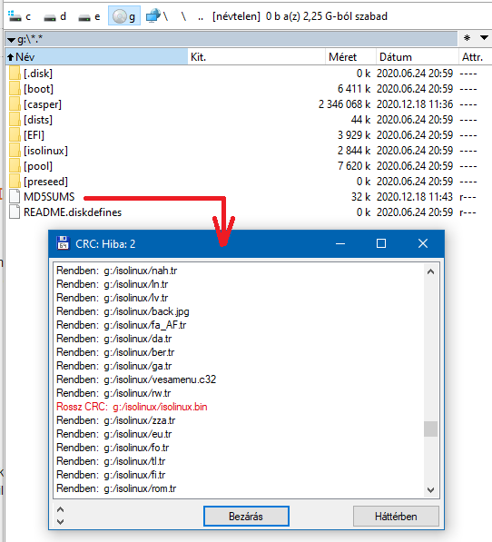Switch to drive c

click(19, 16)
